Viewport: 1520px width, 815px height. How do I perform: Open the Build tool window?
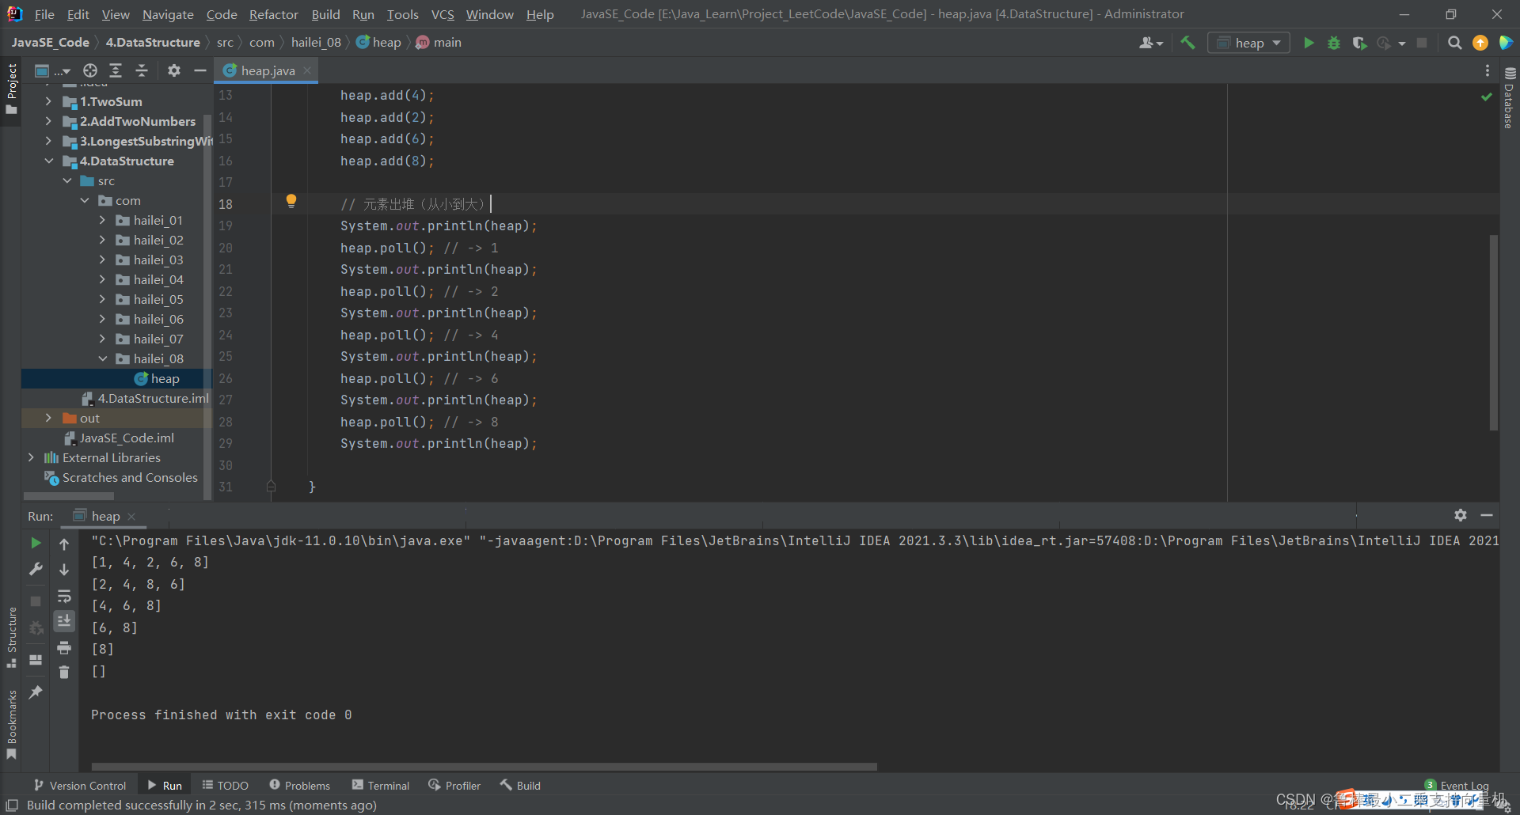click(x=520, y=785)
